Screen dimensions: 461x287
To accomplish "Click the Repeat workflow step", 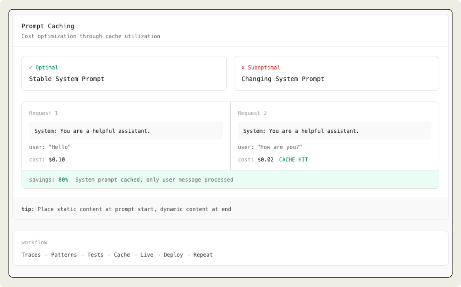I will [x=203, y=255].
